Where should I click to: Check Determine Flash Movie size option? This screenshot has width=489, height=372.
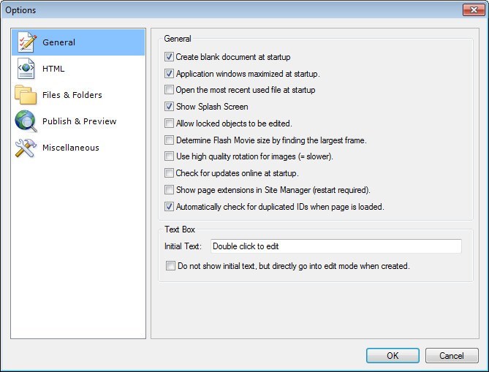(169, 140)
